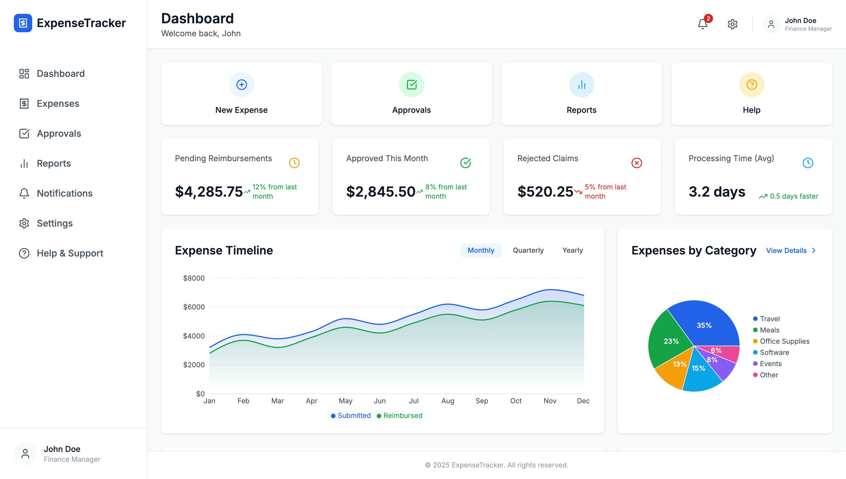Screen dimensions: 846x479
Task: Click the Pending Reimbursements card
Action: click(x=239, y=177)
